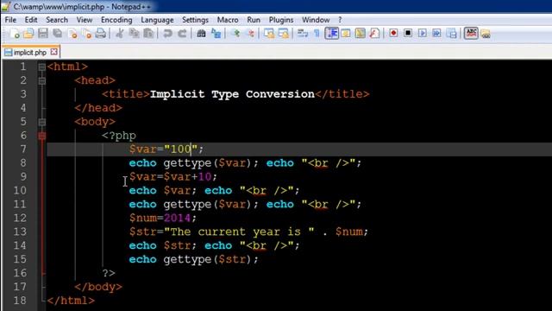Open the View menu
Viewport: 552px width, 311px height.
(85, 20)
